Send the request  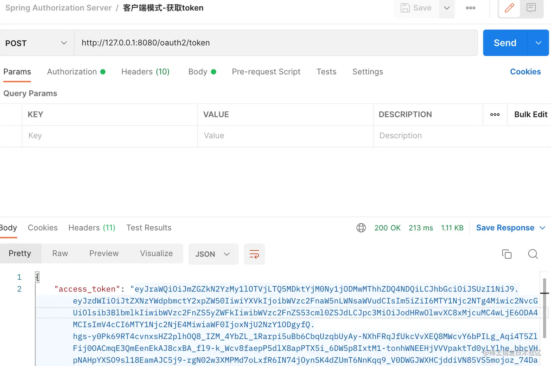tap(505, 43)
